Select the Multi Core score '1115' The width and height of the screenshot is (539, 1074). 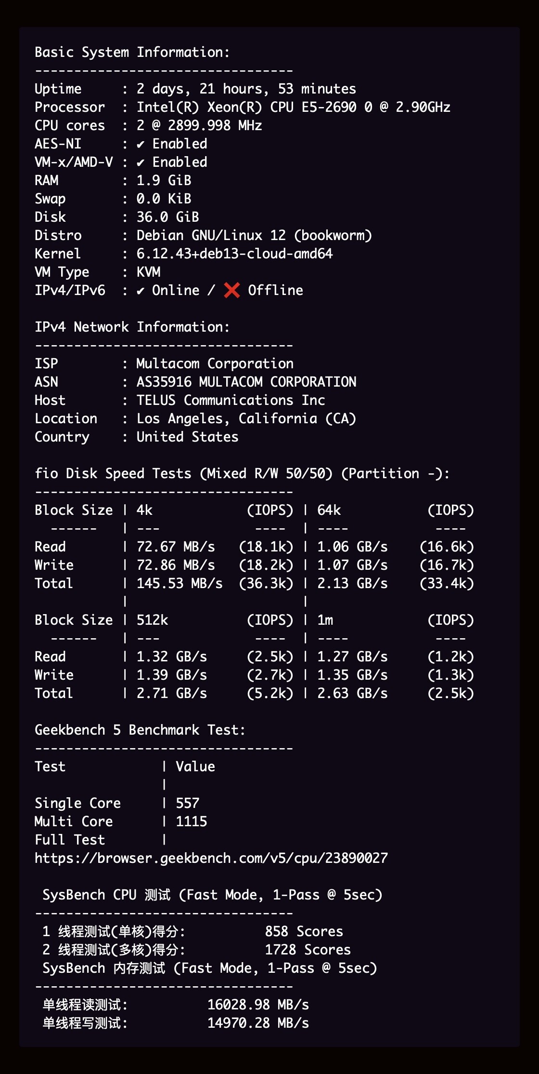click(192, 821)
